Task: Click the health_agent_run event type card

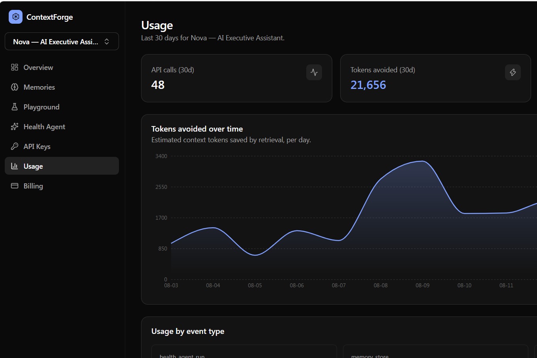Action: 244,351
